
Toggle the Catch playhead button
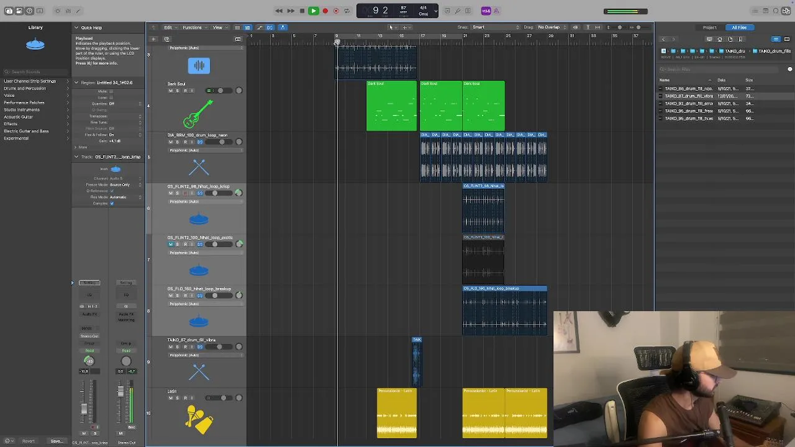pyautogui.click(x=283, y=27)
